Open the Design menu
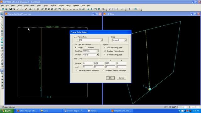201x113 pixels. point(68,6)
